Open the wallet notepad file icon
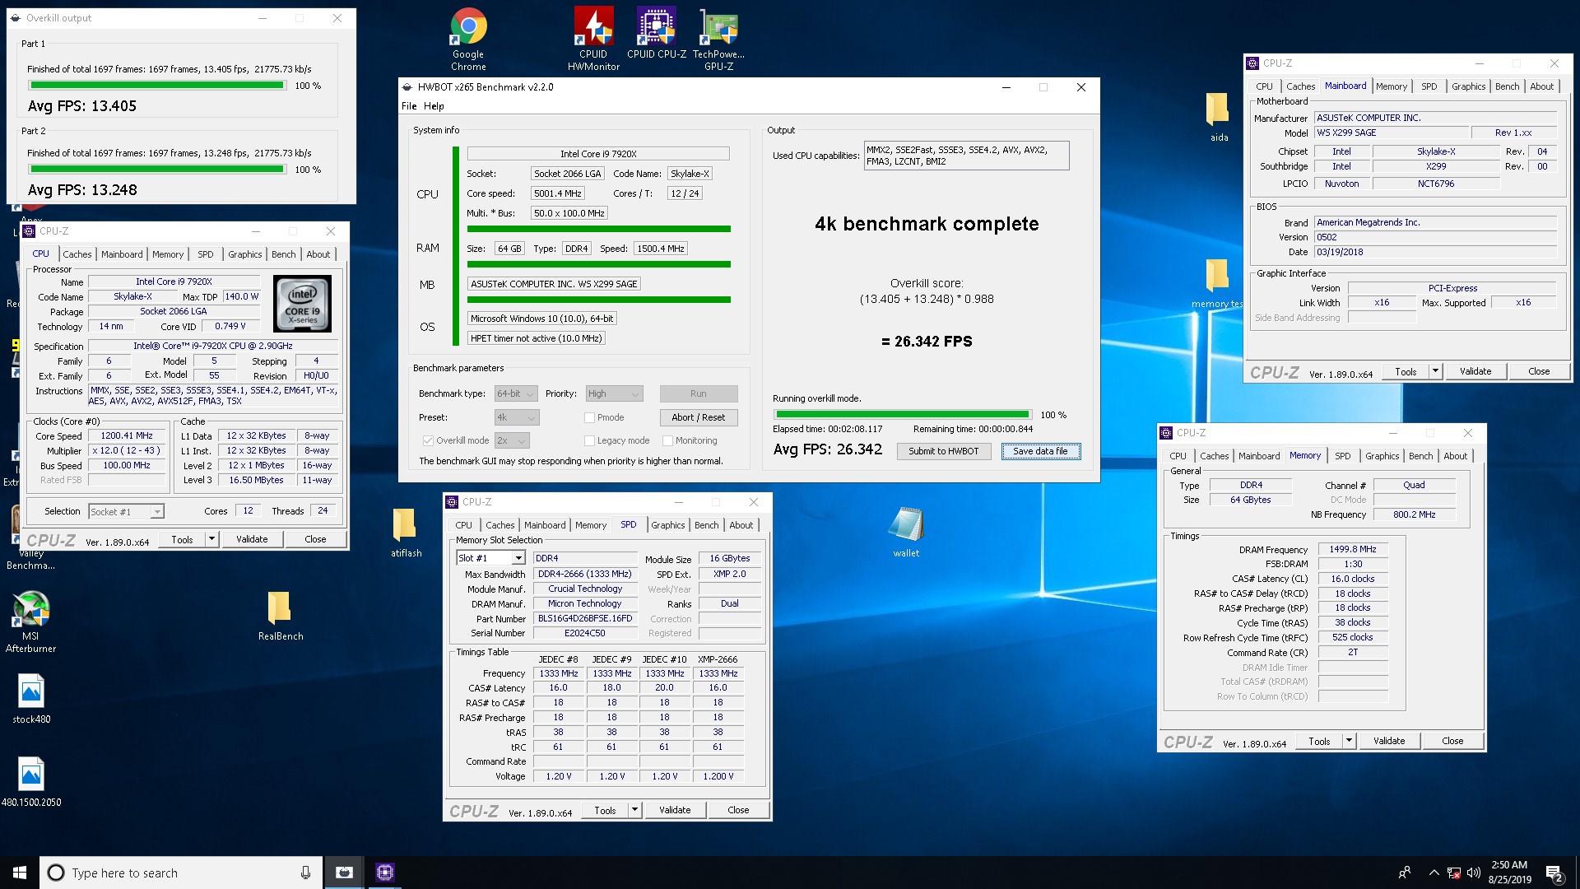The image size is (1580, 889). (906, 533)
